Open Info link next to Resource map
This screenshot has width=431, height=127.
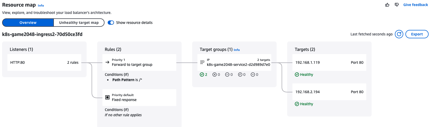point(41,6)
